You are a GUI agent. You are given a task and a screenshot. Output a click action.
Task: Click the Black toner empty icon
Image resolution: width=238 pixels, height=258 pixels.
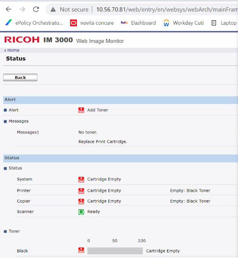pos(81,250)
